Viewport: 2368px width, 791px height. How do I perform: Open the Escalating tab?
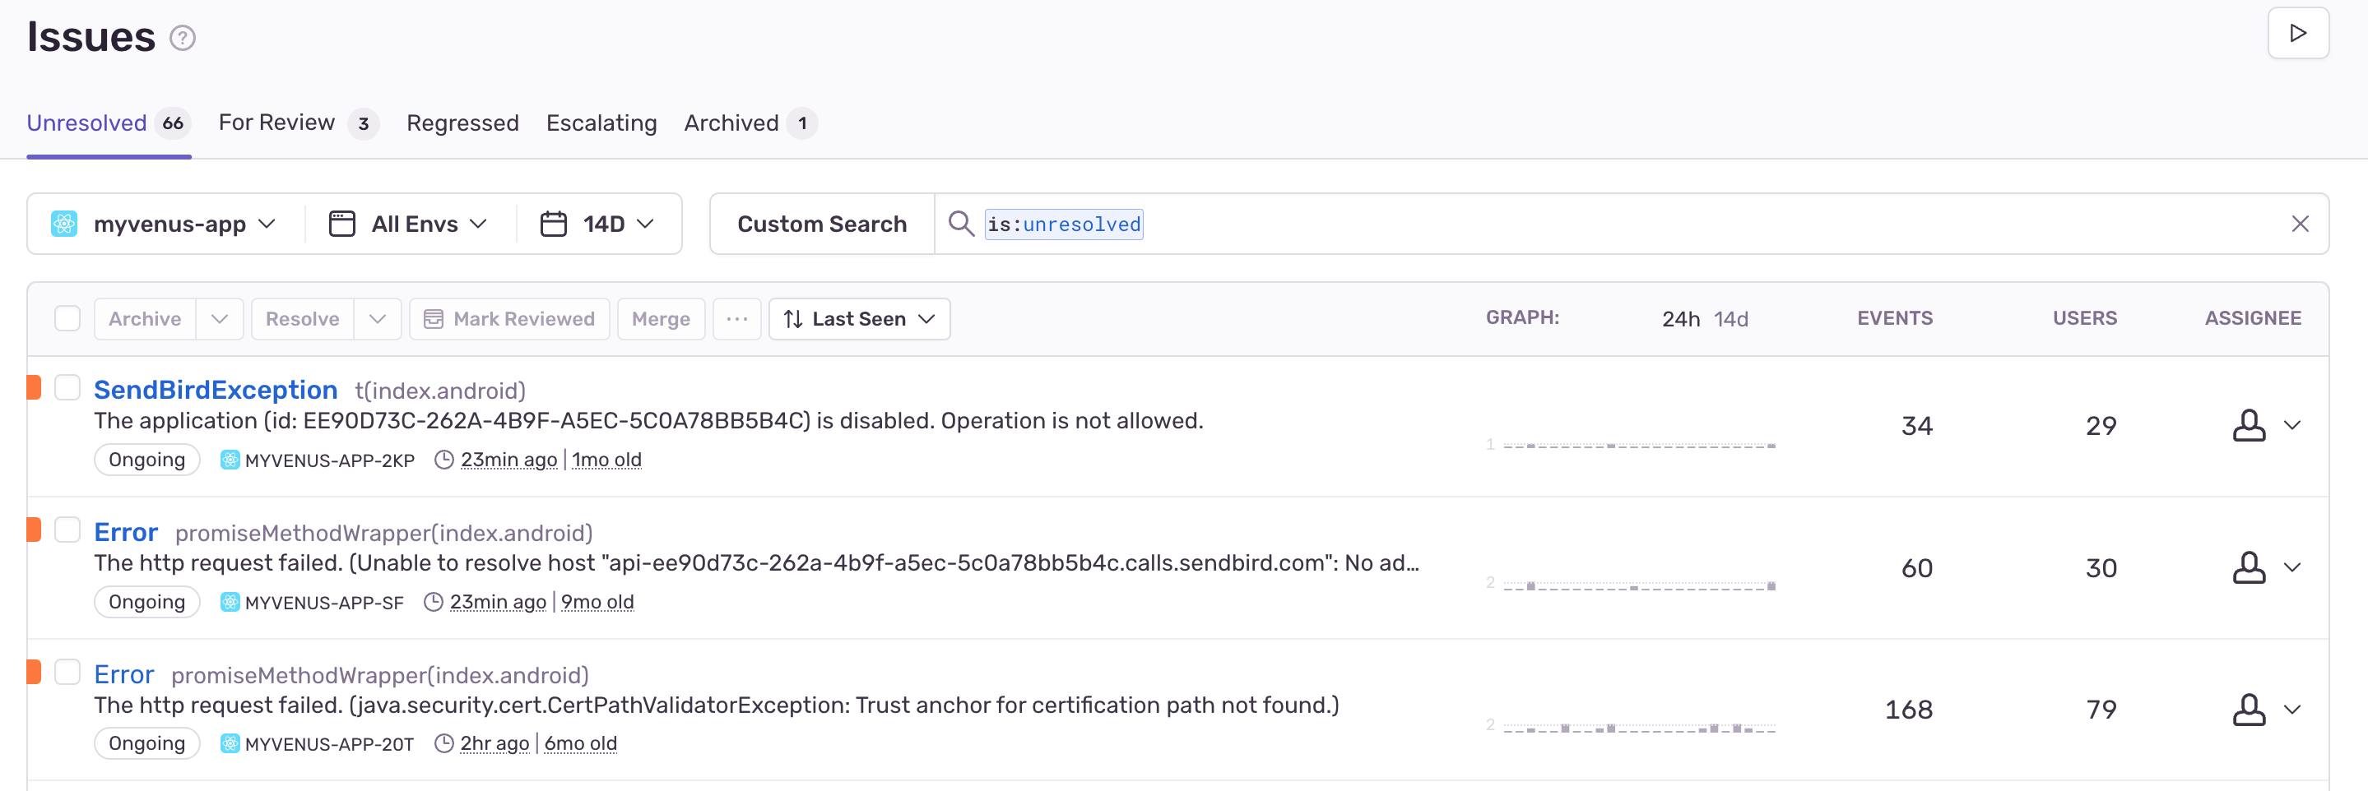tap(601, 123)
